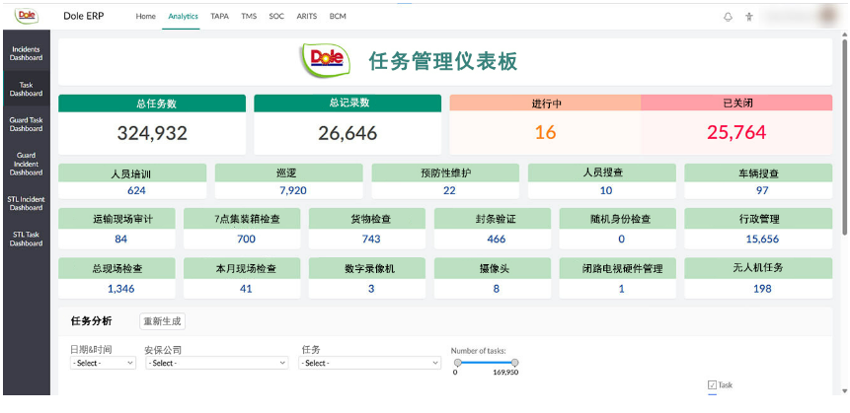Click the 总记录数 value 26,646
850x413 pixels.
pos(348,133)
